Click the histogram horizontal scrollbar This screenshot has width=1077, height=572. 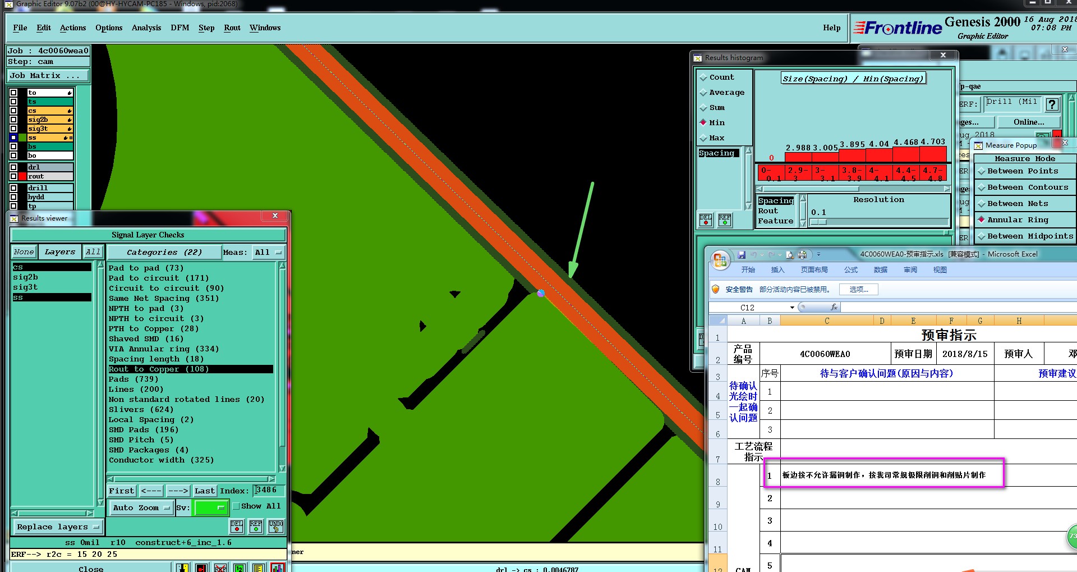click(x=853, y=189)
